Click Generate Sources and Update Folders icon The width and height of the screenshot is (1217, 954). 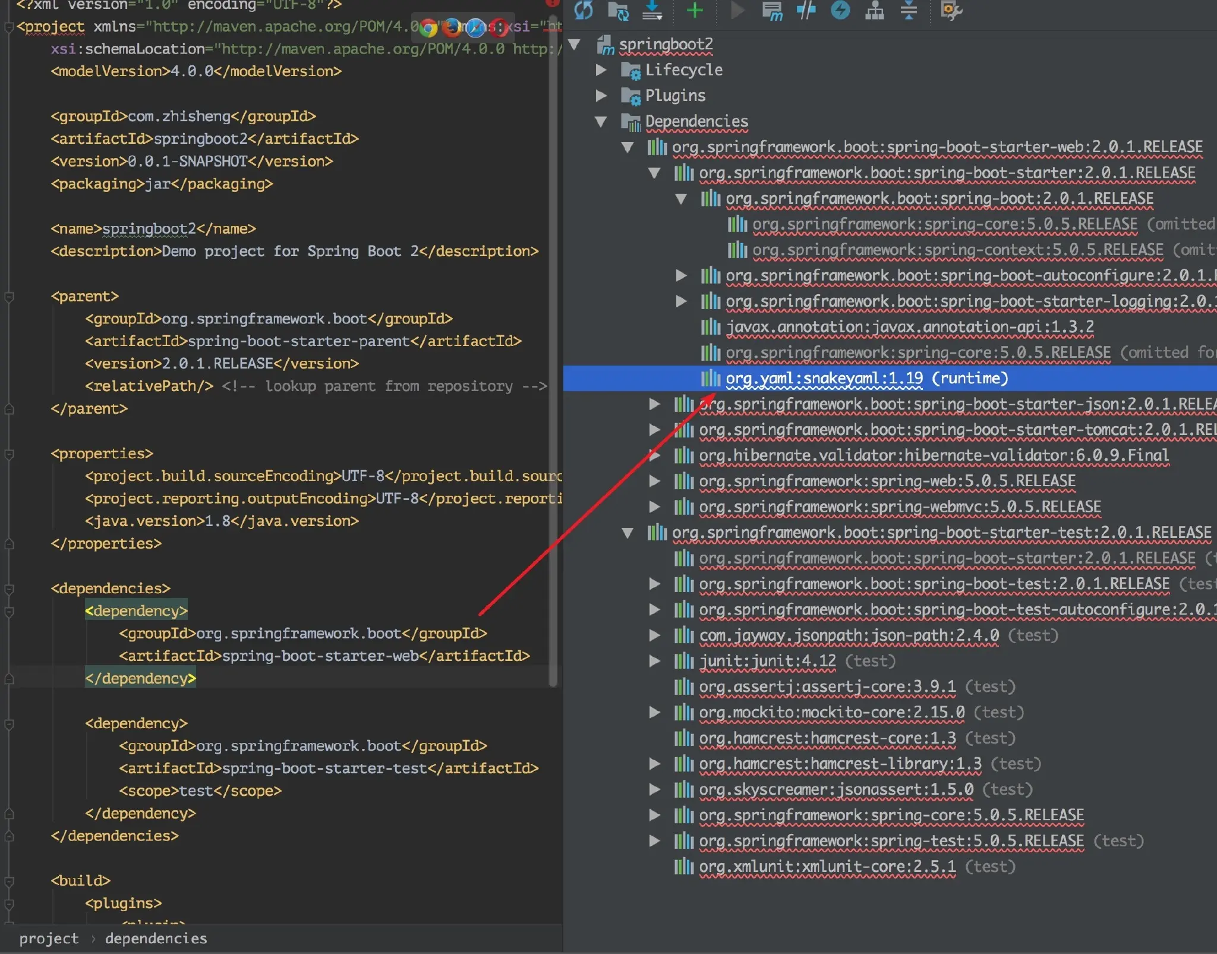pos(618,11)
